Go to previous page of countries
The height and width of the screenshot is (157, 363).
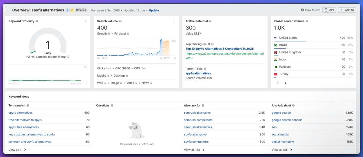(278, 83)
